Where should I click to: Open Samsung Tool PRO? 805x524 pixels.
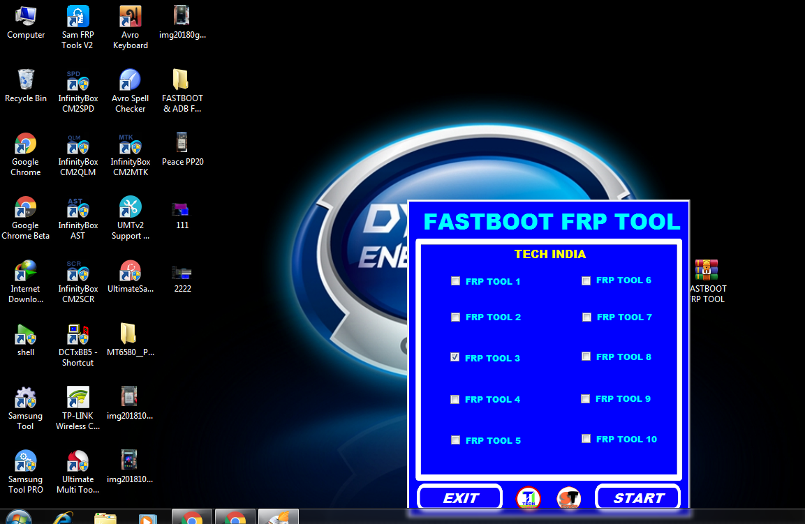[25, 461]
